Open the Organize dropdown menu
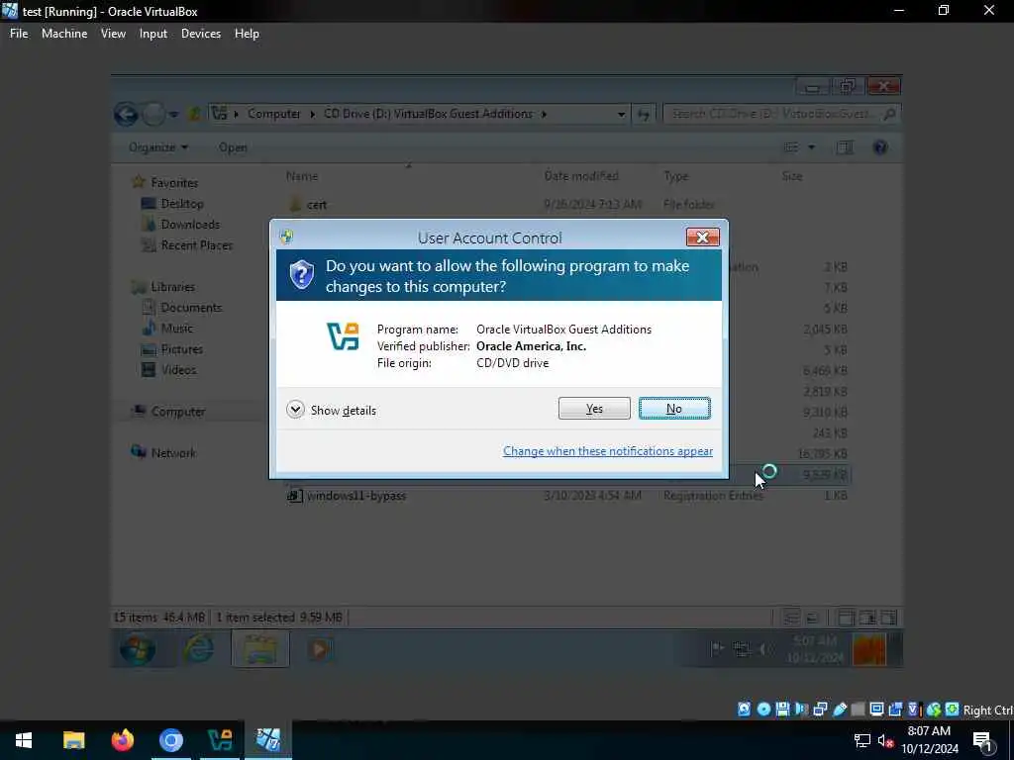1014x760 pixels. pyautogui.click(x=158, y=147)
